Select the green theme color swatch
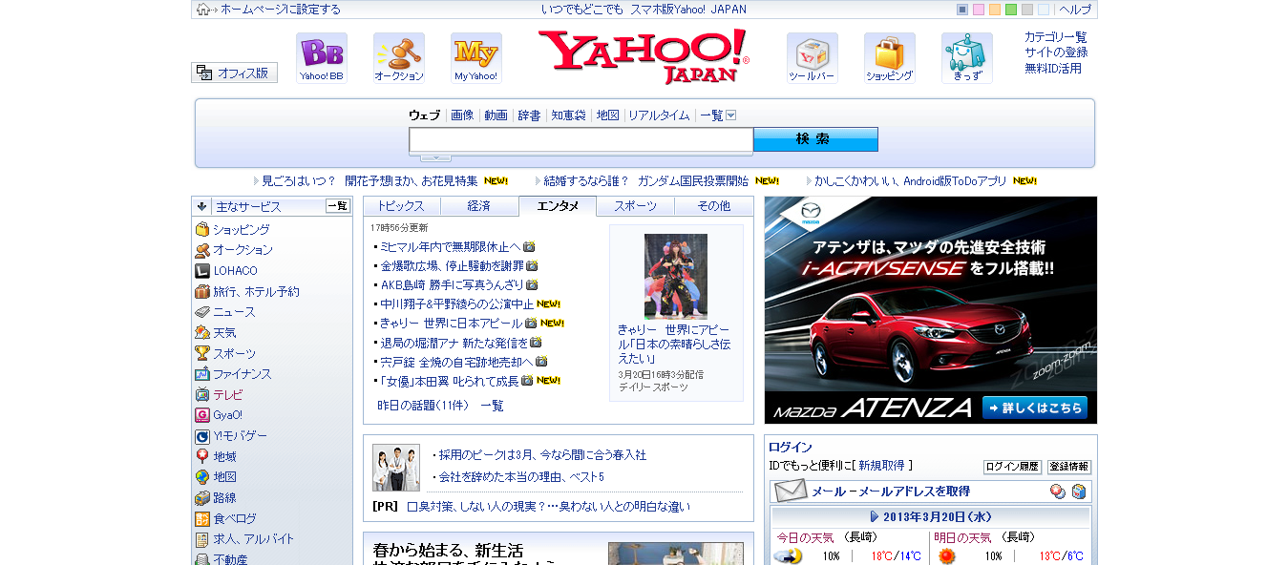This screenshot has width=1288, height=565. pos(1011,10)
